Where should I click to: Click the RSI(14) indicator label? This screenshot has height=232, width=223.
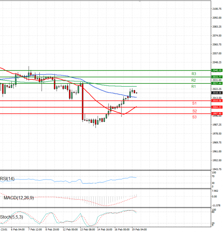7,179
